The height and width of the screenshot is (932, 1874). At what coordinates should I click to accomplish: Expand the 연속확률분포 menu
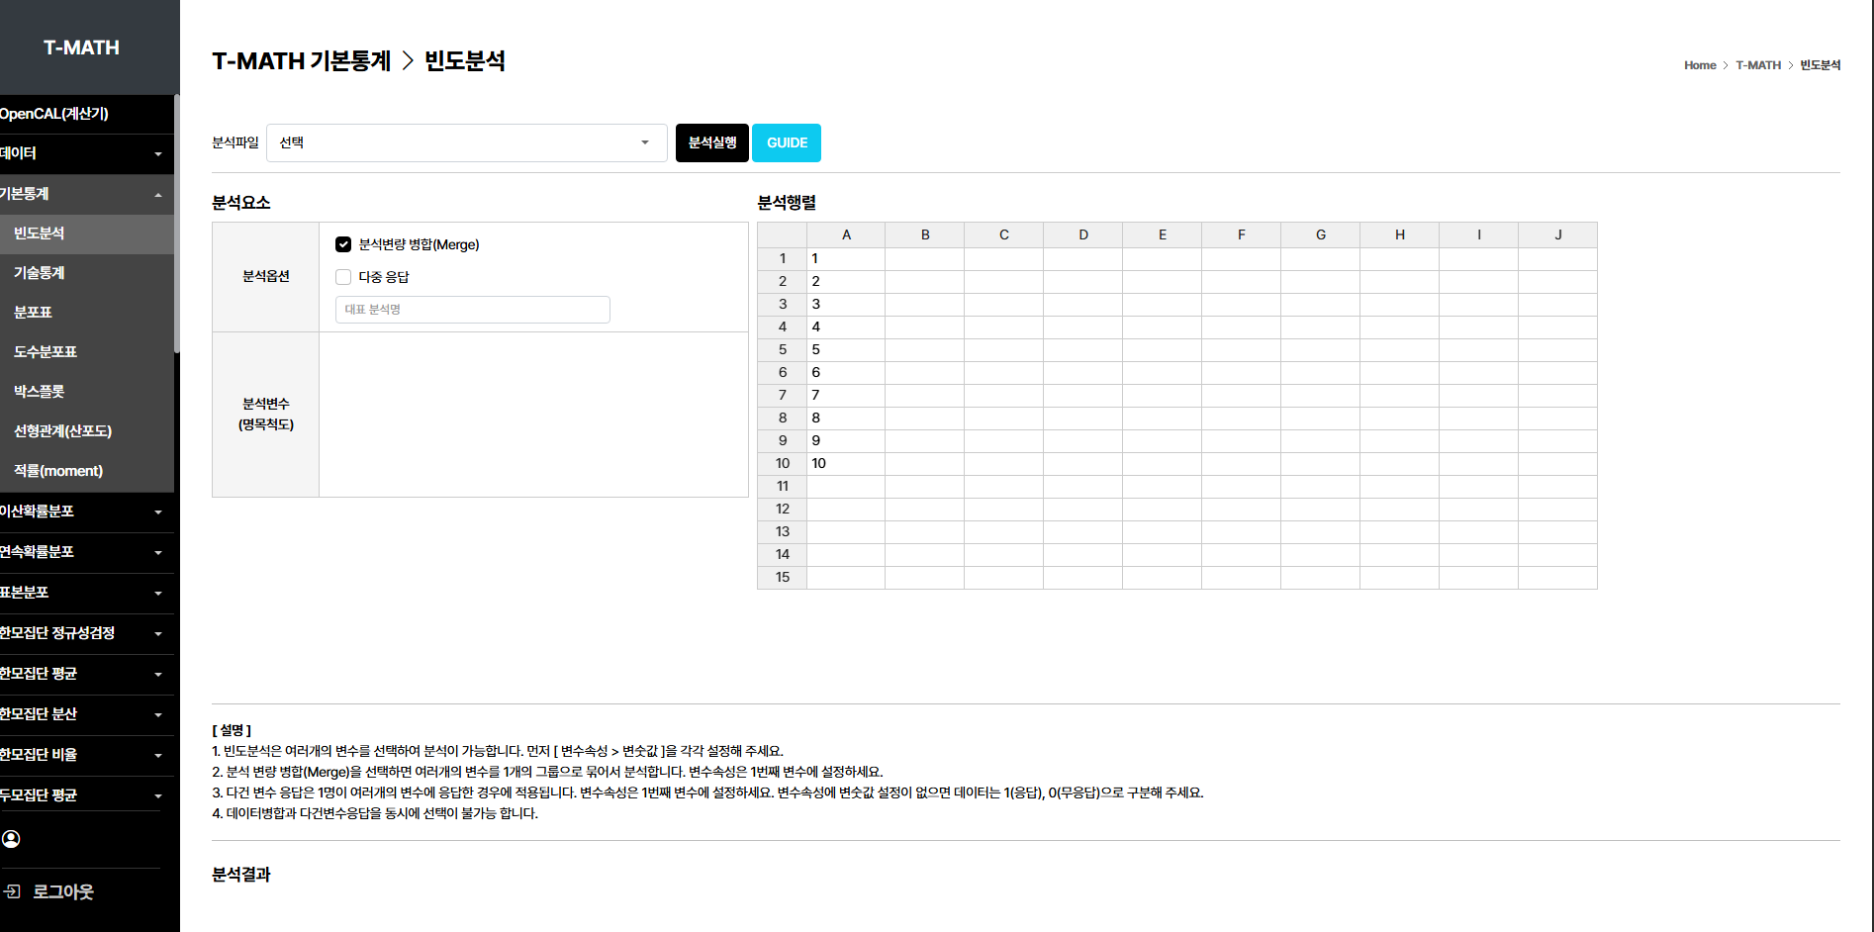click(x=84, y=552)
